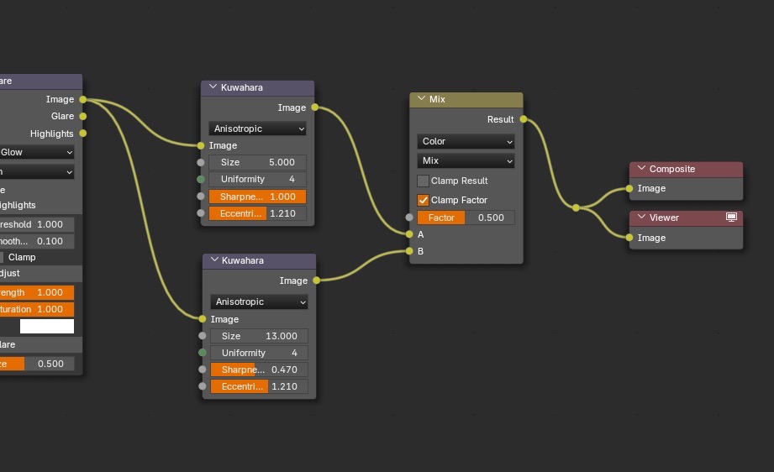The image size is (774, 472).
Task: Click the Size input socket beside 13.000
Action: point(203,336)
